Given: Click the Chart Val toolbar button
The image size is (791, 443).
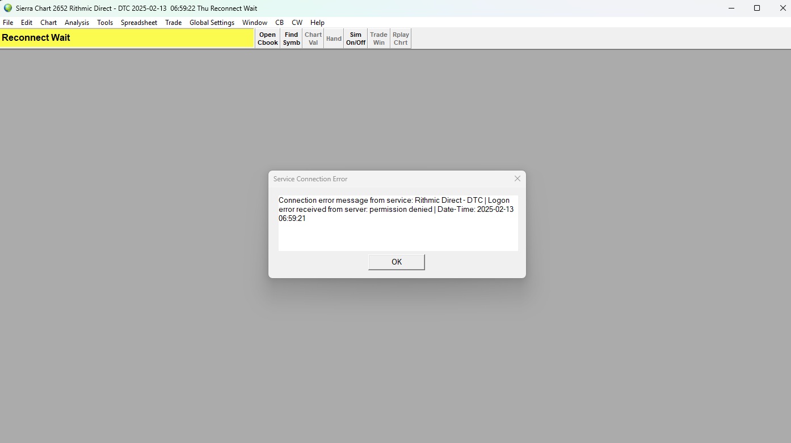Looking at the screenshot, I should point(313,39).
